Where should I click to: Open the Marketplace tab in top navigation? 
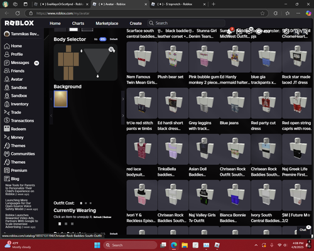click(107, 23)
